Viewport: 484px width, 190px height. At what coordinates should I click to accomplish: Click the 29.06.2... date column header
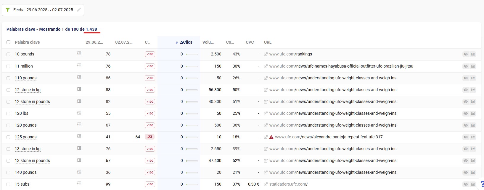(94, 42)
